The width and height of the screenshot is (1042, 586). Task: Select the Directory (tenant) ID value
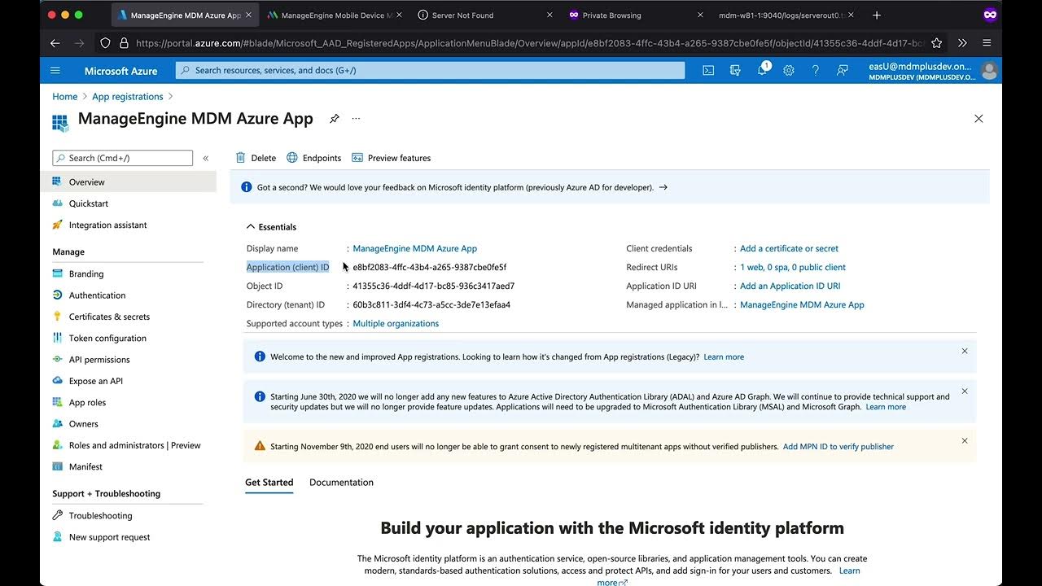431,304
